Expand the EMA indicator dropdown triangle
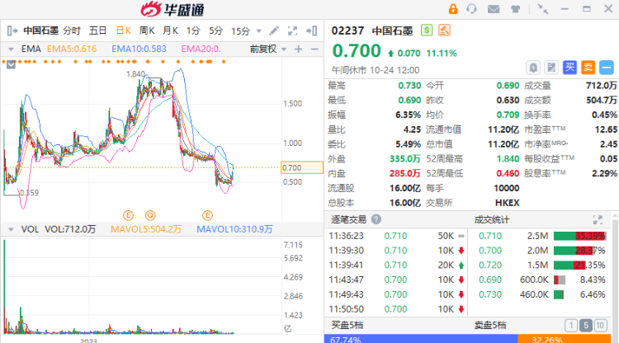Image resolution: width=619 pixels, height=343 pixels. pyautogui.click(x=11, y=49)
